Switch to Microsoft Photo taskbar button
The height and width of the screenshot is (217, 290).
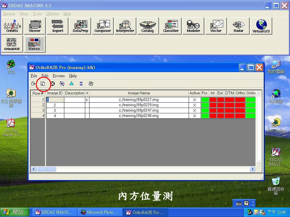100,212
